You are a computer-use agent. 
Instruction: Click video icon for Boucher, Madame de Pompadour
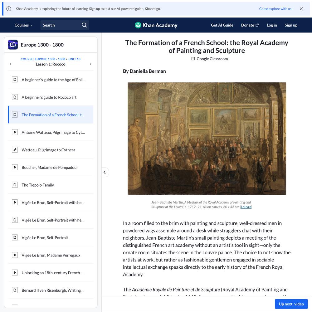click(15, 167)
